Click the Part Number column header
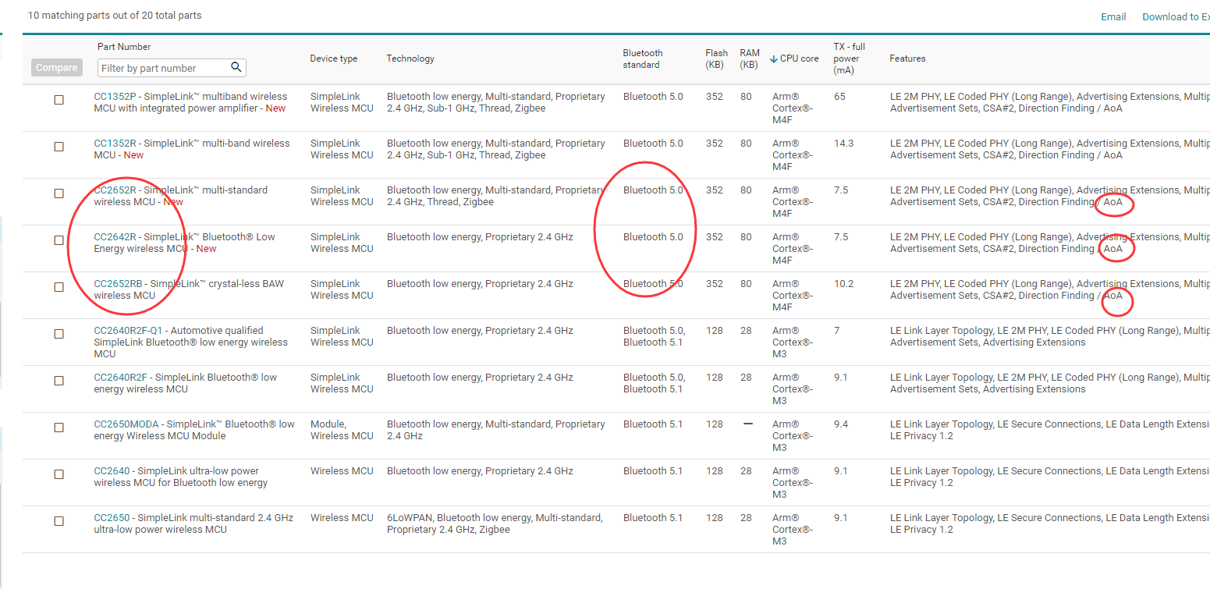The image size is (1210, 589). tap(124, 47)
